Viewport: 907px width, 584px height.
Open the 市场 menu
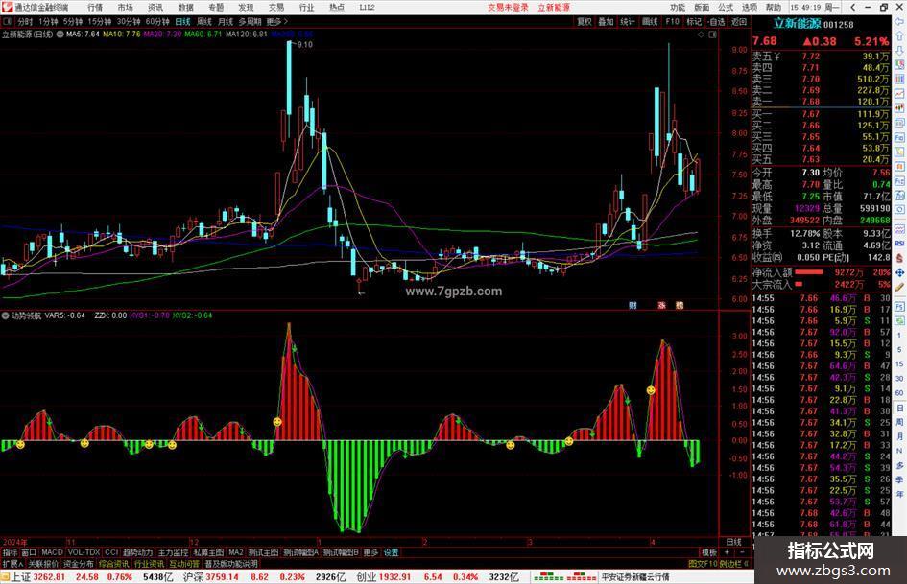pos(125,7)
